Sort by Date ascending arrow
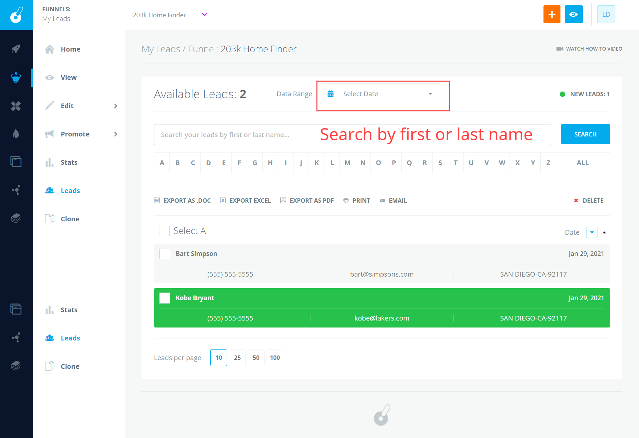 pos(604,232)
